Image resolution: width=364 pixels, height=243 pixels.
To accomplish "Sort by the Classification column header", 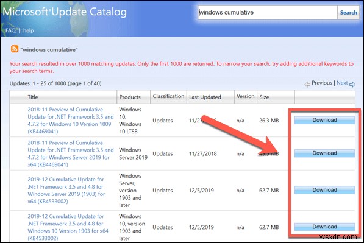I will click(168, 96).
